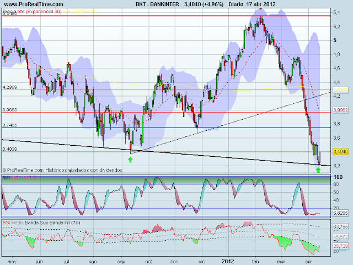Viewport: 353px width, 265px height.
Task: Select the BKT - BANKINTER ticker name
Action: click(157, 4)
